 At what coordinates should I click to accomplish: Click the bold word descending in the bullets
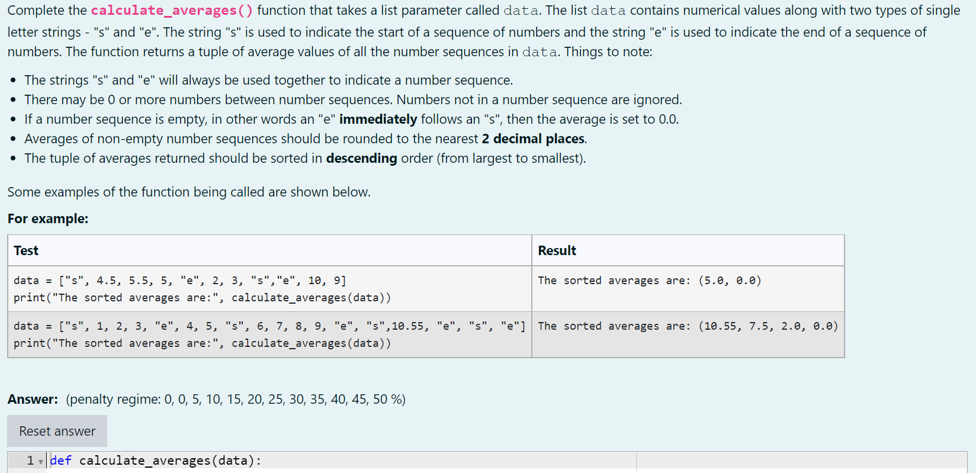point(361,159)
